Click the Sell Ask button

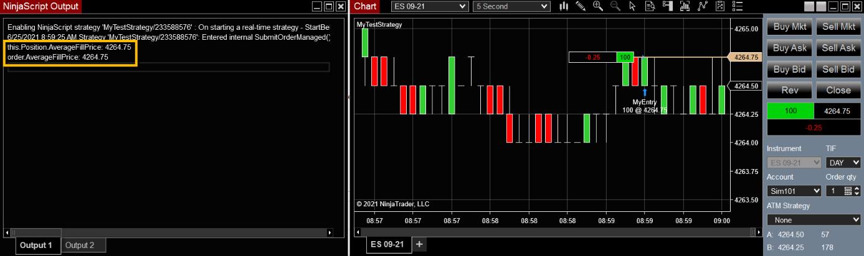[838, 48]
